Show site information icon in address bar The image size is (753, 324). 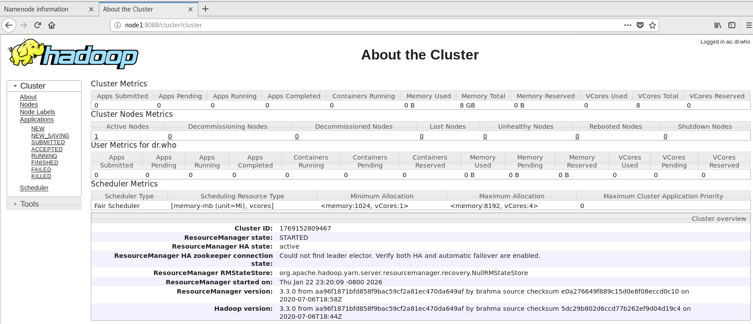(118, 25)
